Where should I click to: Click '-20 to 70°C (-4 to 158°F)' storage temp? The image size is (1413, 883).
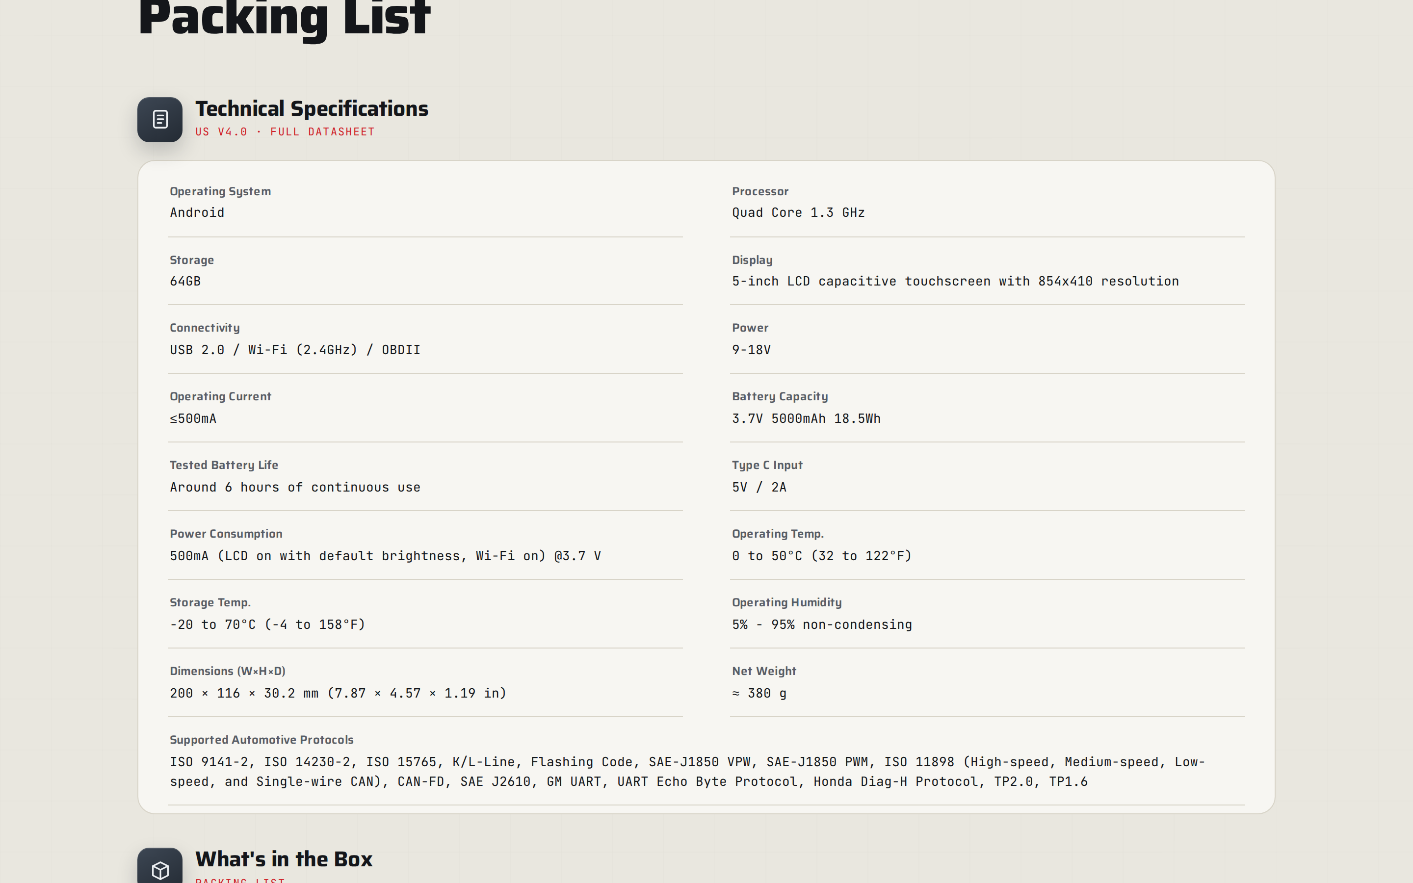pos(267,625)
